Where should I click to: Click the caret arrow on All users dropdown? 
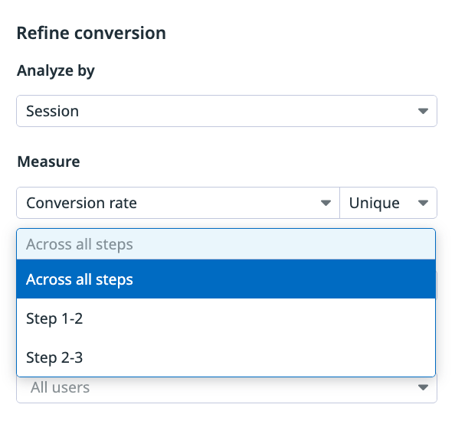(423, 387)
